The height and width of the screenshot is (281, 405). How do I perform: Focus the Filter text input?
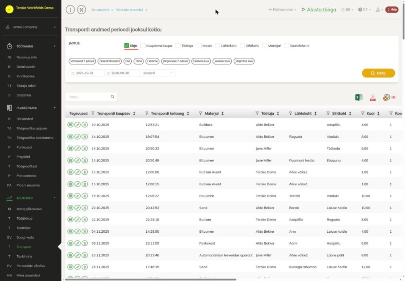(88, 97)
